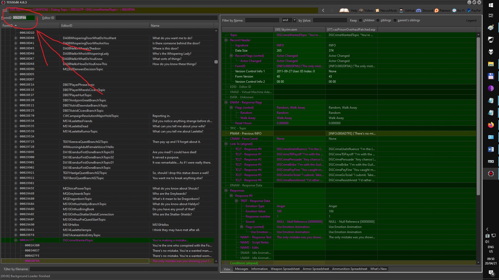Open Firefox from taskbar
499x280 pixels.
(491, 125)
